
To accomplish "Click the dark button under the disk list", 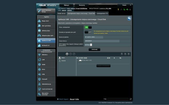I will click(x=103, y=66).
